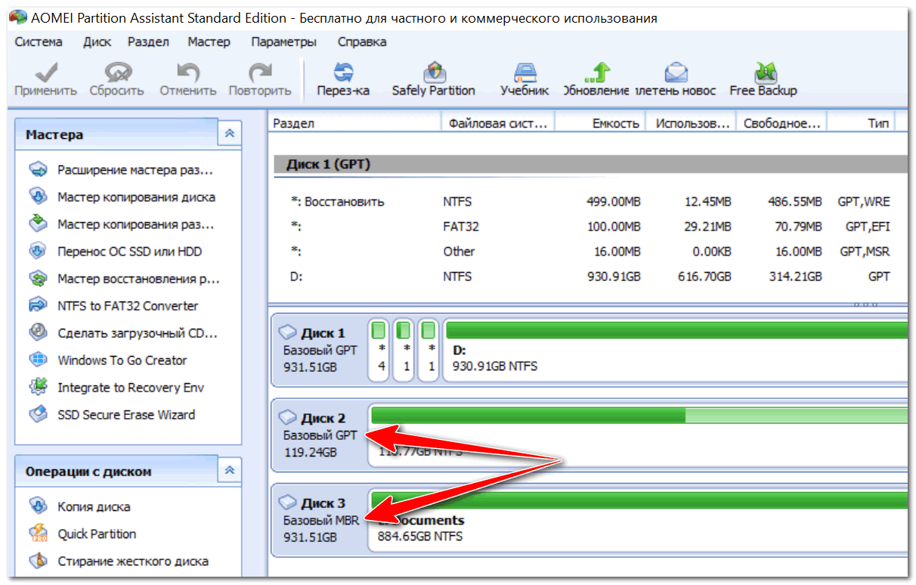
Task: Start the SSD Secure Erase Wizard
Action: click(x=125, y=415)
